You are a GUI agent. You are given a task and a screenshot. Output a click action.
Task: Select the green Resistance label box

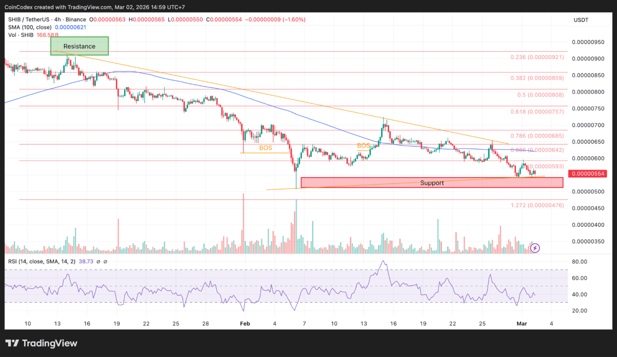tap(79, 46)
